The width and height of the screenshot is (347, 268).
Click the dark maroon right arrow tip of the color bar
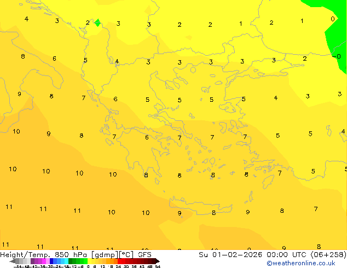pyautogui.click(x=158, y=261)
